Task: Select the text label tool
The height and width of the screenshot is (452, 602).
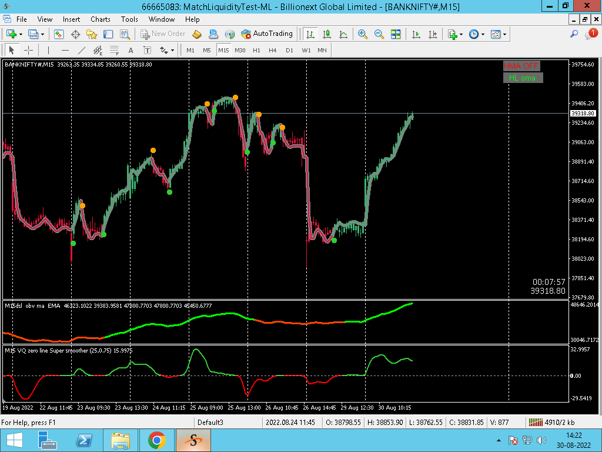Action: tap(147, 51)
